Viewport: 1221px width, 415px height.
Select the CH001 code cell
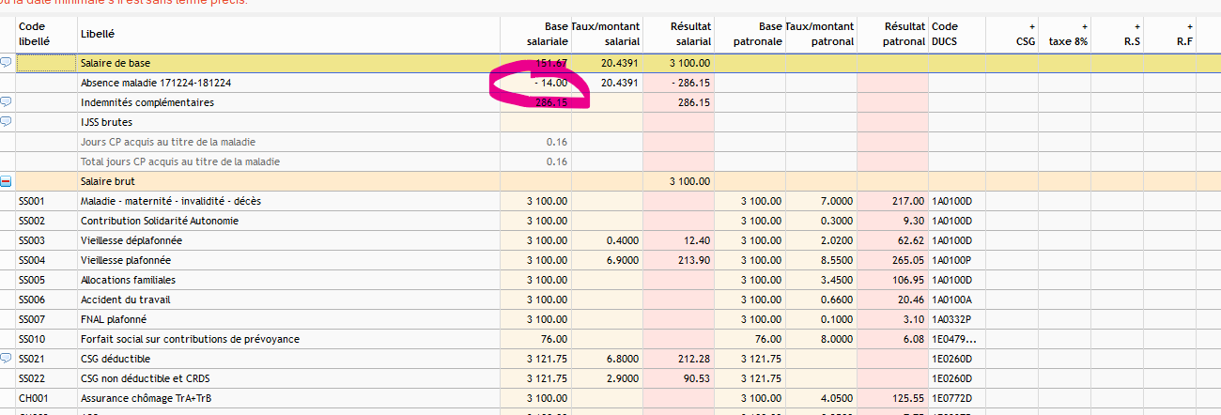[46, 398]
